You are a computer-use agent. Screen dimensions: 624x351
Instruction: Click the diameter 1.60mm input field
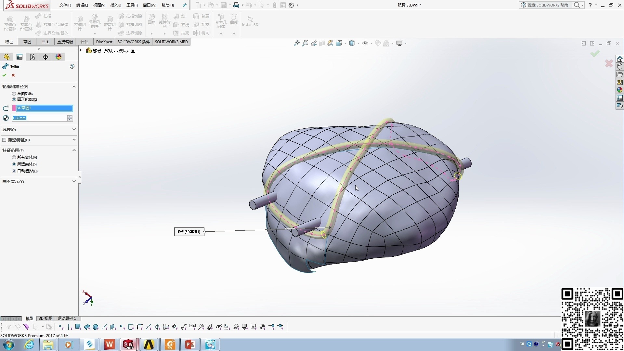39,118
